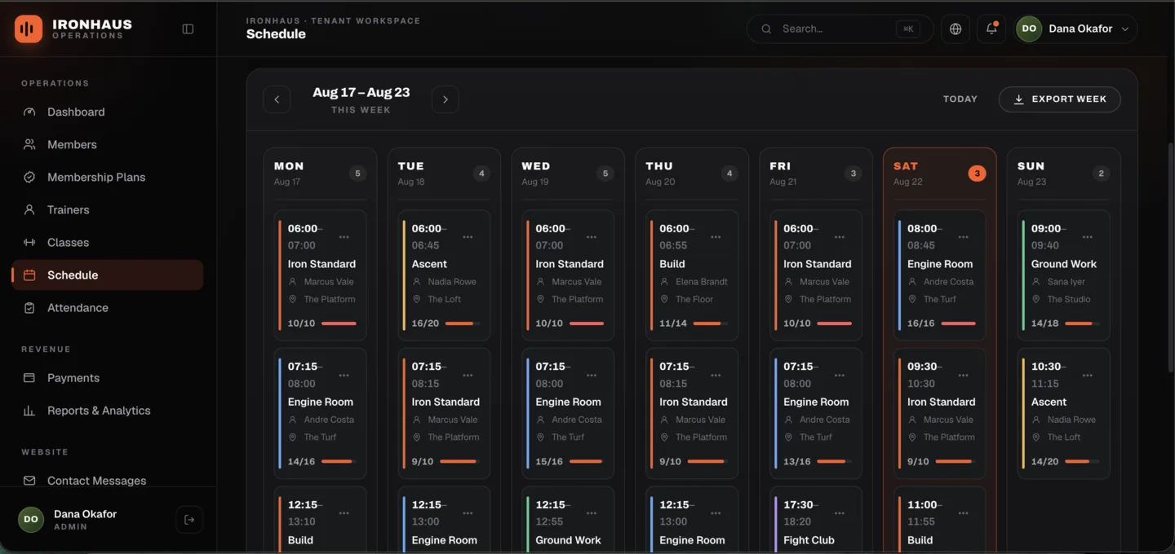Image resolution: width=1175 pixels, height=554 pixels.
Task: Open options for Monday 06:00 Iron Standard
Action: pyautogui.click(x=344, y=237)
